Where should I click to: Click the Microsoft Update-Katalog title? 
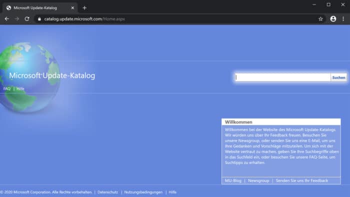pyautogui.click(x=52, y=75)
